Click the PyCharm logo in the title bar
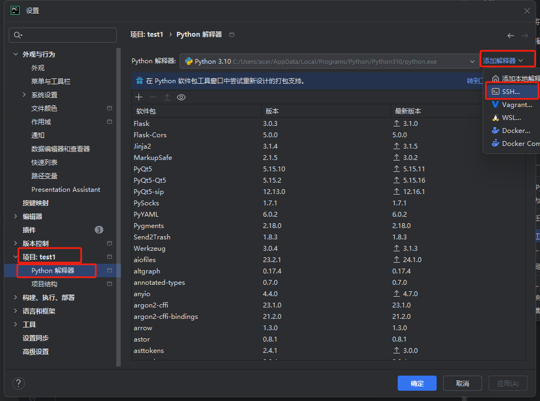 [x=15, y=10]
